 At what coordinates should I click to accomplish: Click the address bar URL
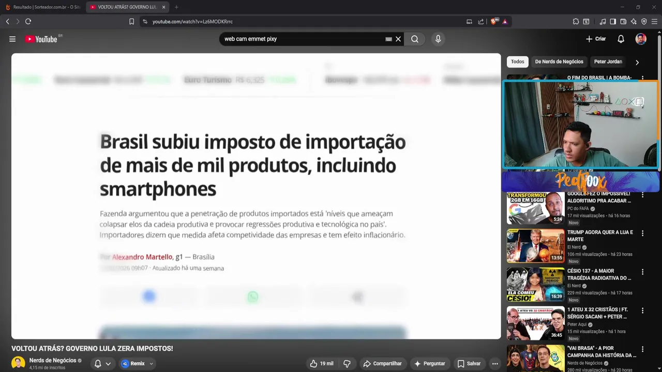click(192, 22)
